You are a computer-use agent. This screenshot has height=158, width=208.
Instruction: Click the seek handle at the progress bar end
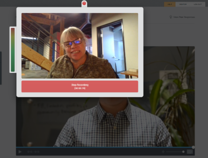193,147
